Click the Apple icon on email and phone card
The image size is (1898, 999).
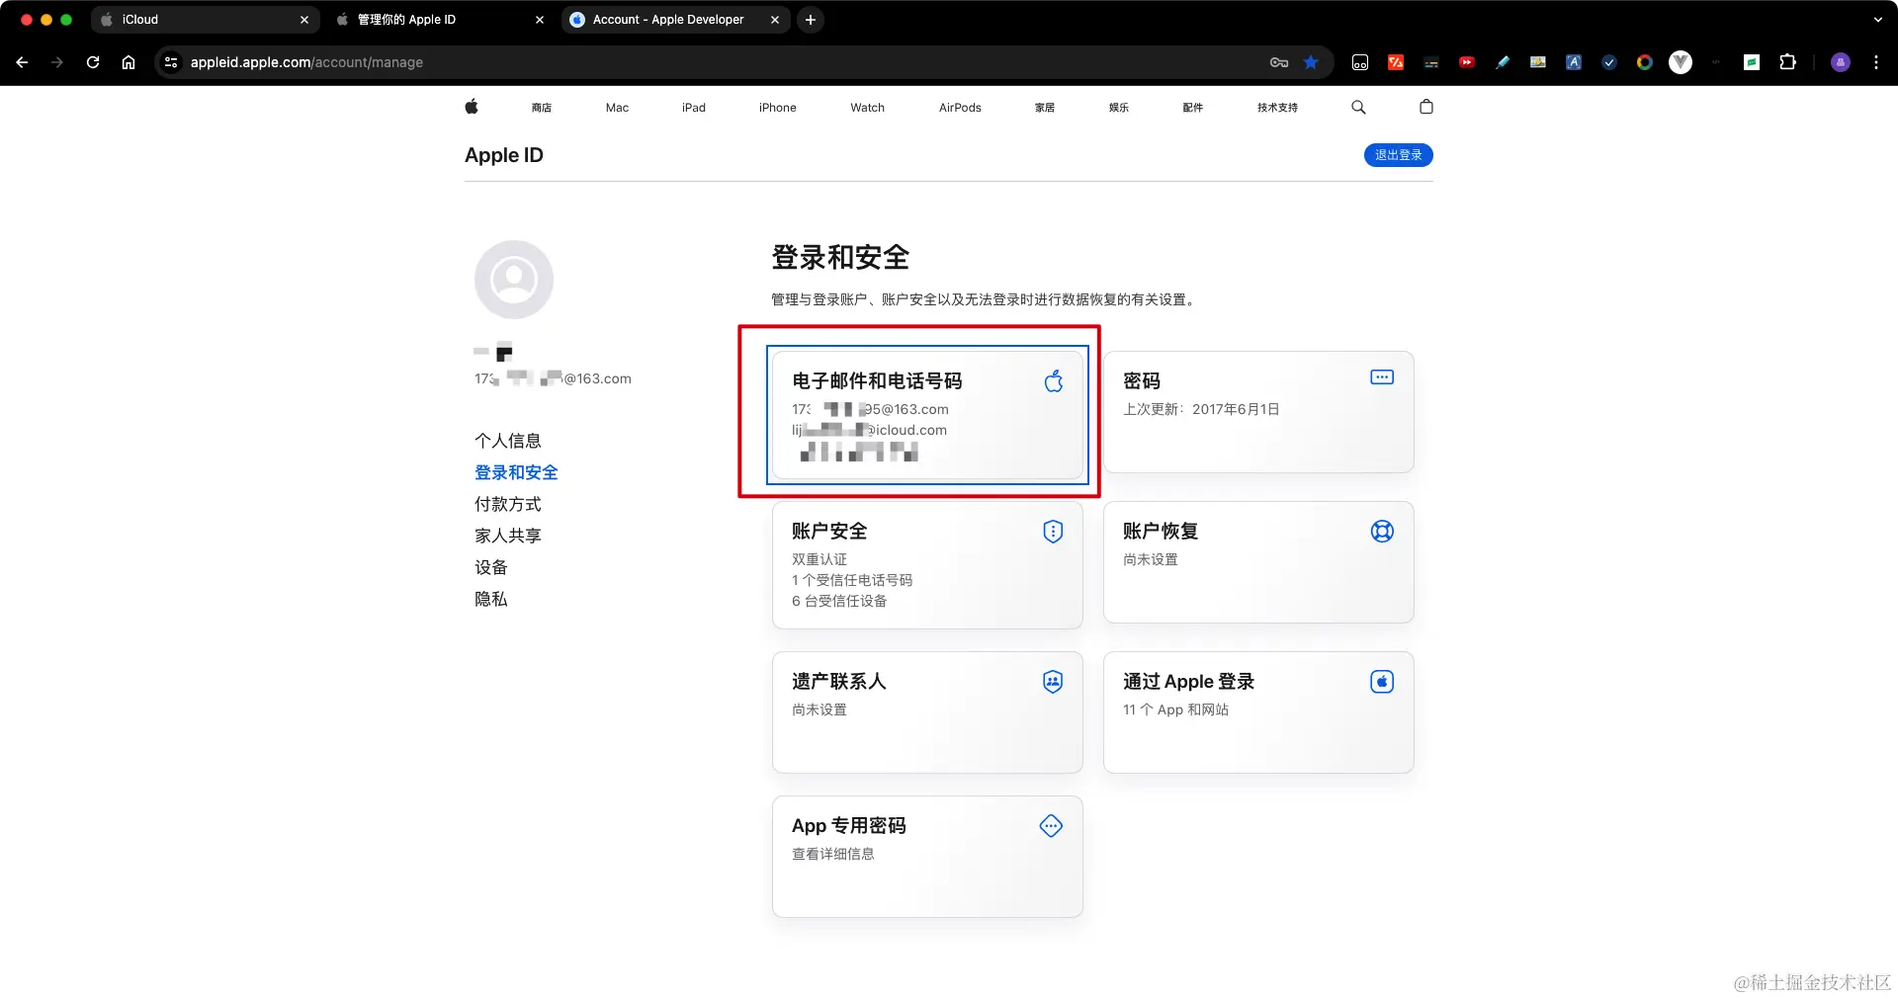click(x=1054, y=380)
